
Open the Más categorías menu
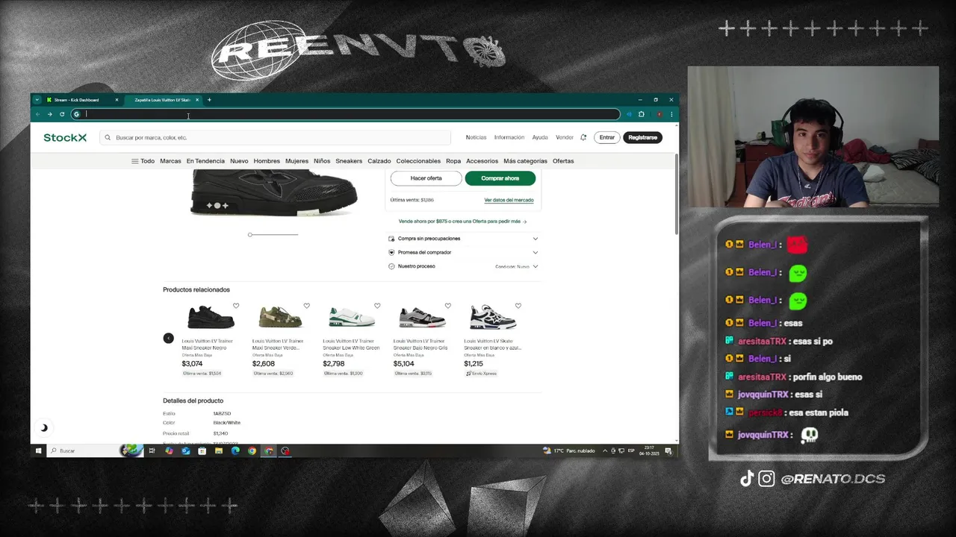pos(525,161)
